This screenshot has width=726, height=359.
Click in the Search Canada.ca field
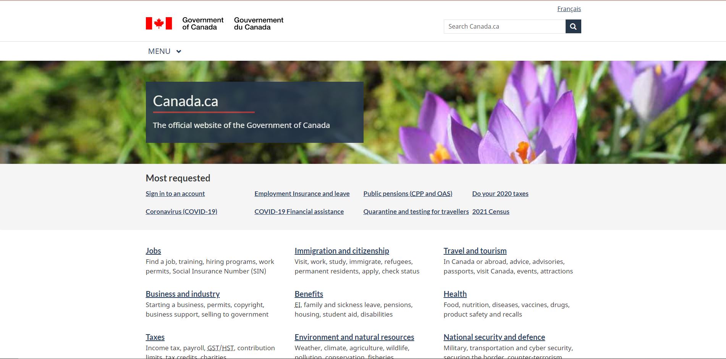point(504,26)
